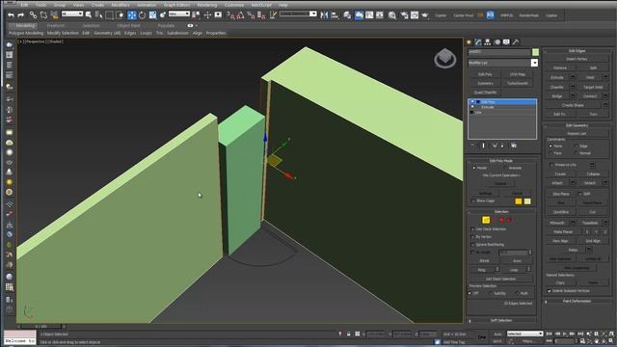Viewport: 617px width, 347px height.
Task: Click the Quad Chamfer modifier button
Action: coord(485,93)
